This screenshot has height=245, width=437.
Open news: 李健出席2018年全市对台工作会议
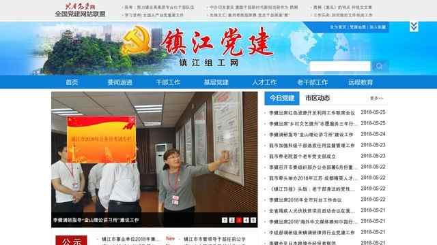[x=305, y=199]
